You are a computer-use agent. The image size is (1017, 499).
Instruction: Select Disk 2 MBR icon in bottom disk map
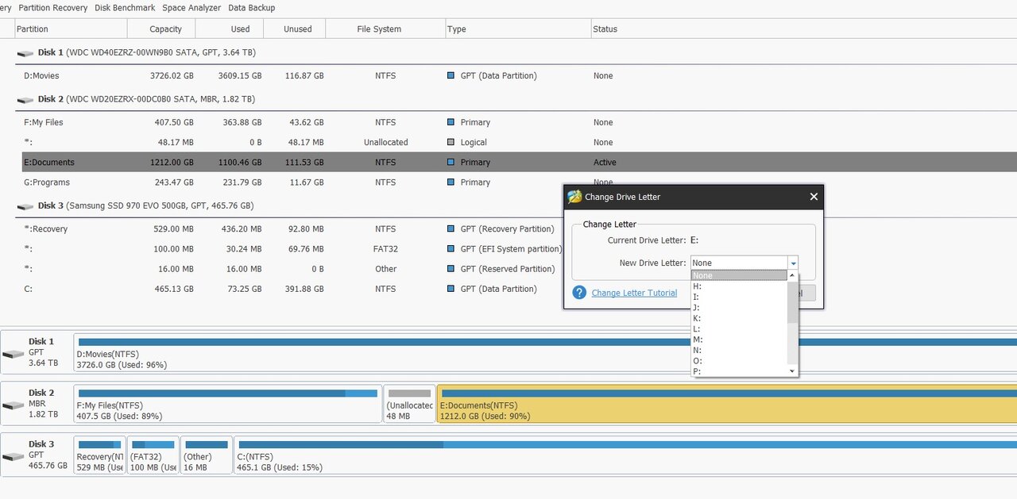[13, 405]
